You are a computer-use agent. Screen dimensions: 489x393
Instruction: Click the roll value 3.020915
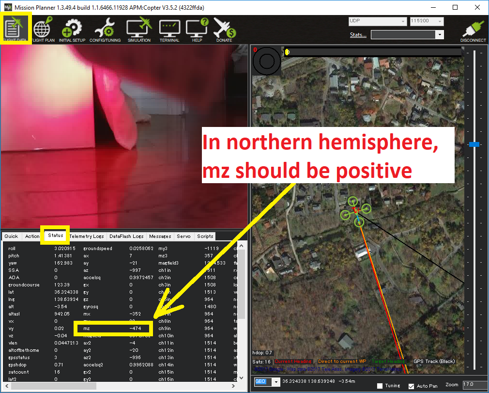coord(65,249)
